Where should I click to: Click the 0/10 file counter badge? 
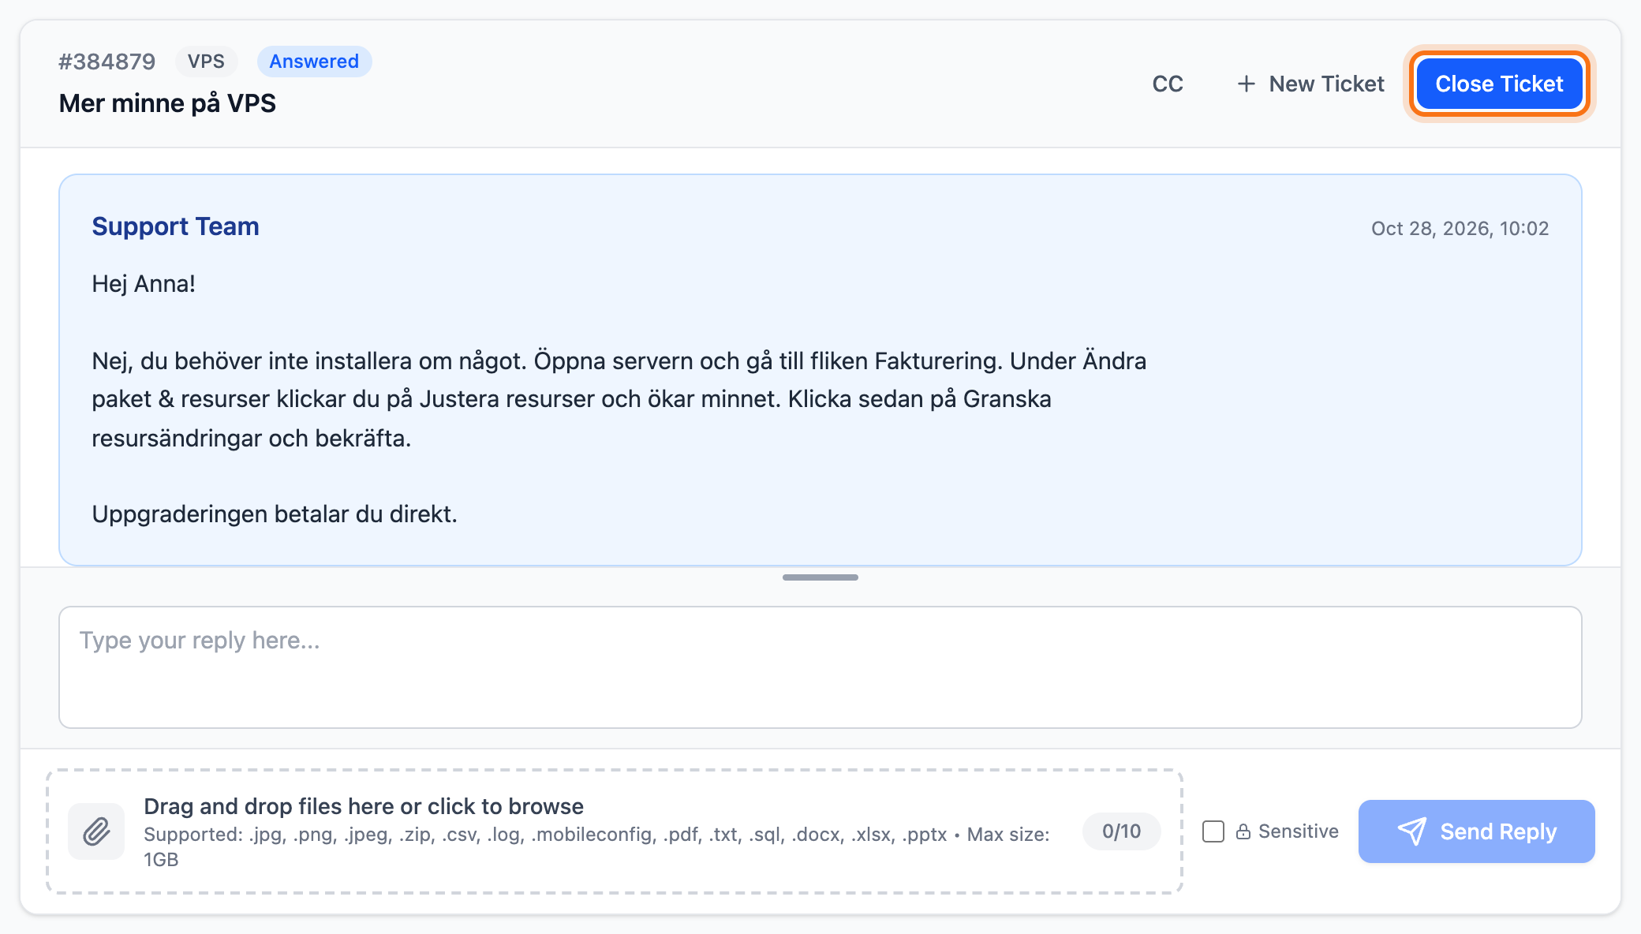pos(1121,831)
